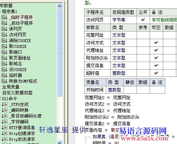The image size is (177, 144).
Task: Click the subroutine icon next to 读网页
Action: coord(4,29)
